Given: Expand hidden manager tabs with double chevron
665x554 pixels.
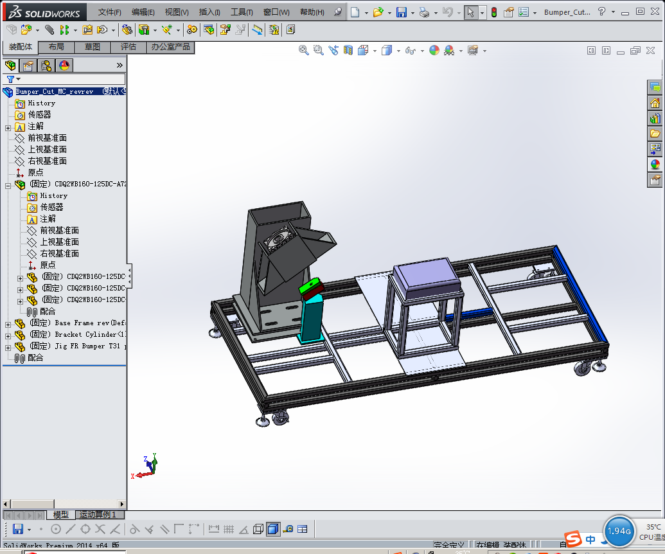Looking at the screenshot, I should (120, 65).
